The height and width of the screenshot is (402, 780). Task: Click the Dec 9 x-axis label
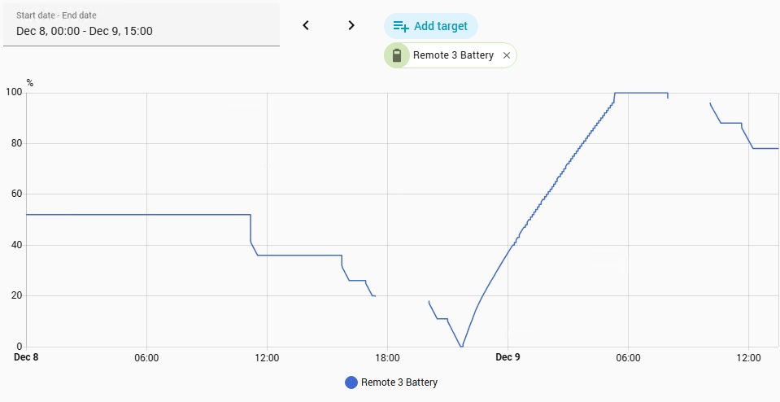(x=508, y=357)
